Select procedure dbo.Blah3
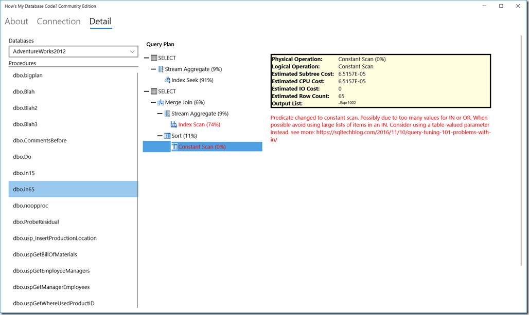Viewport: 529px width, 315px height. pyautogui.click(x=73, y=124)
